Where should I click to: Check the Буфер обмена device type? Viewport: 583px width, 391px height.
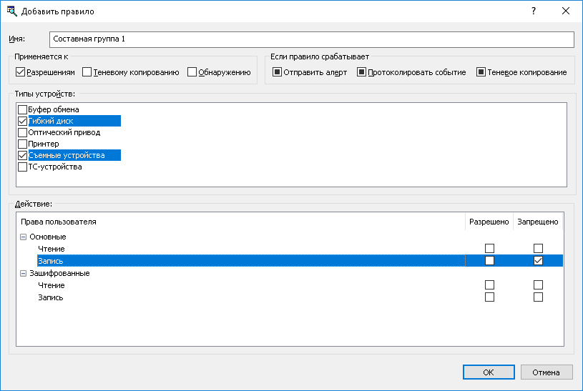pyautogui.click(x=22, y=109)
